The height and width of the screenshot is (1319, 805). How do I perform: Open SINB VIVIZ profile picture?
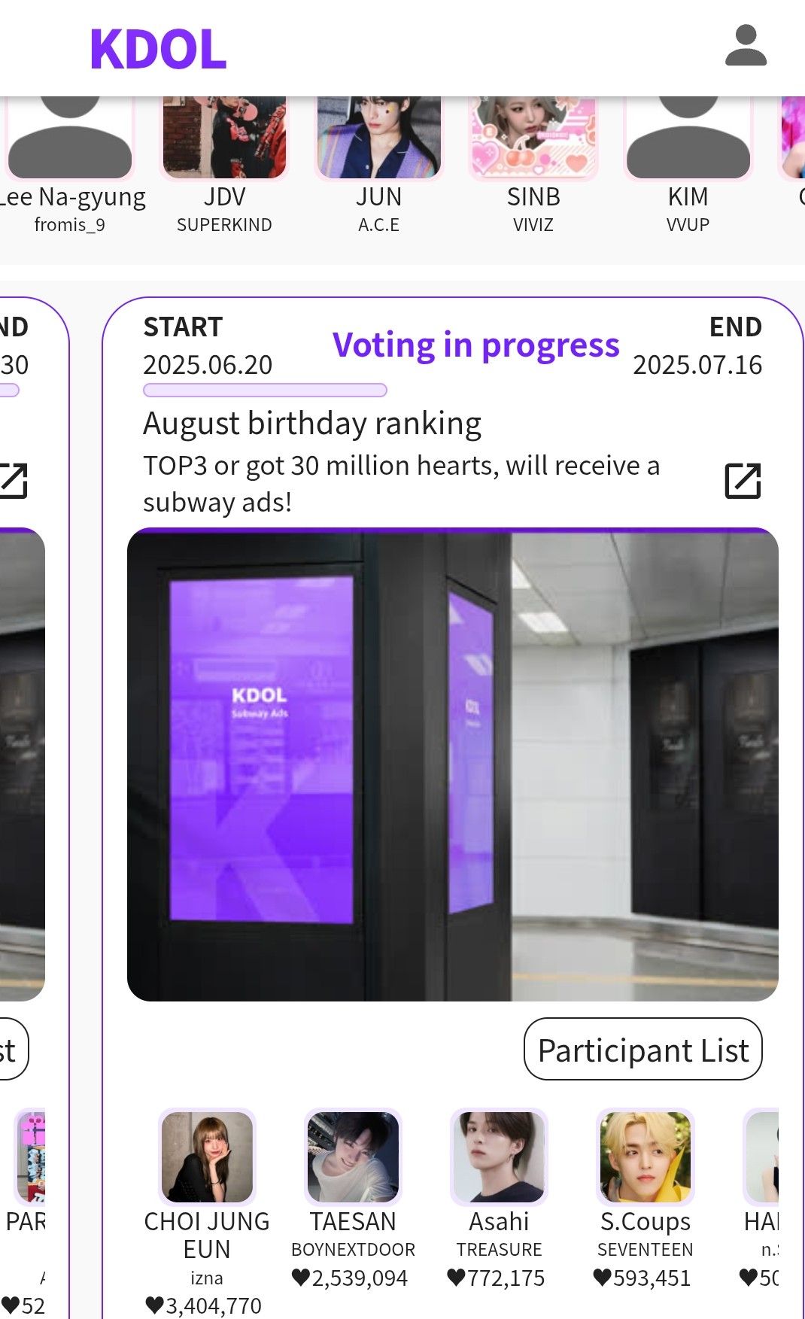point(533,138)
